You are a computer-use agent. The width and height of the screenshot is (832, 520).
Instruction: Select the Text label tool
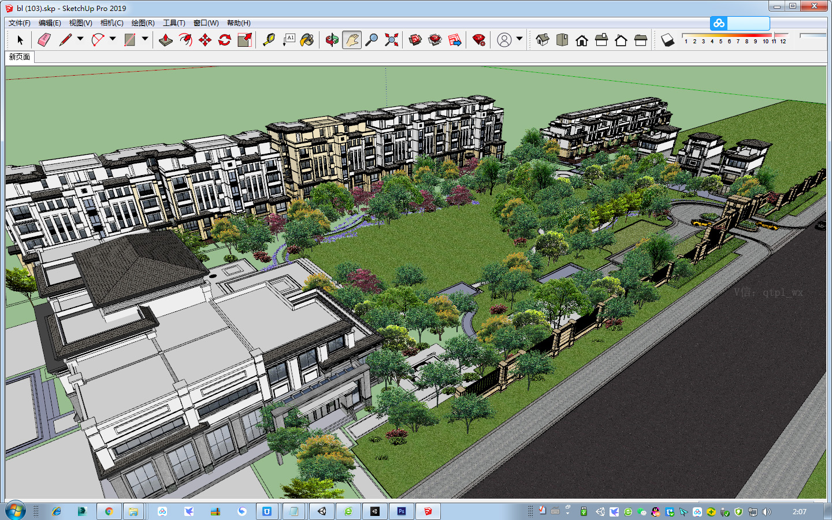click(x=288, y=40)
